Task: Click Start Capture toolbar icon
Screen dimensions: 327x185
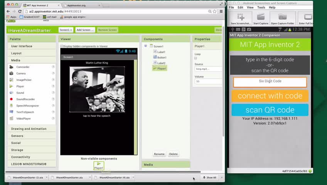Action: pos(261,18)
